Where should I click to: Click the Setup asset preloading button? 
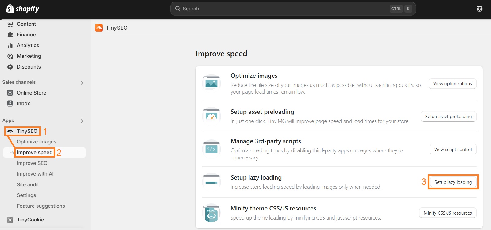(x=448, y=117)
